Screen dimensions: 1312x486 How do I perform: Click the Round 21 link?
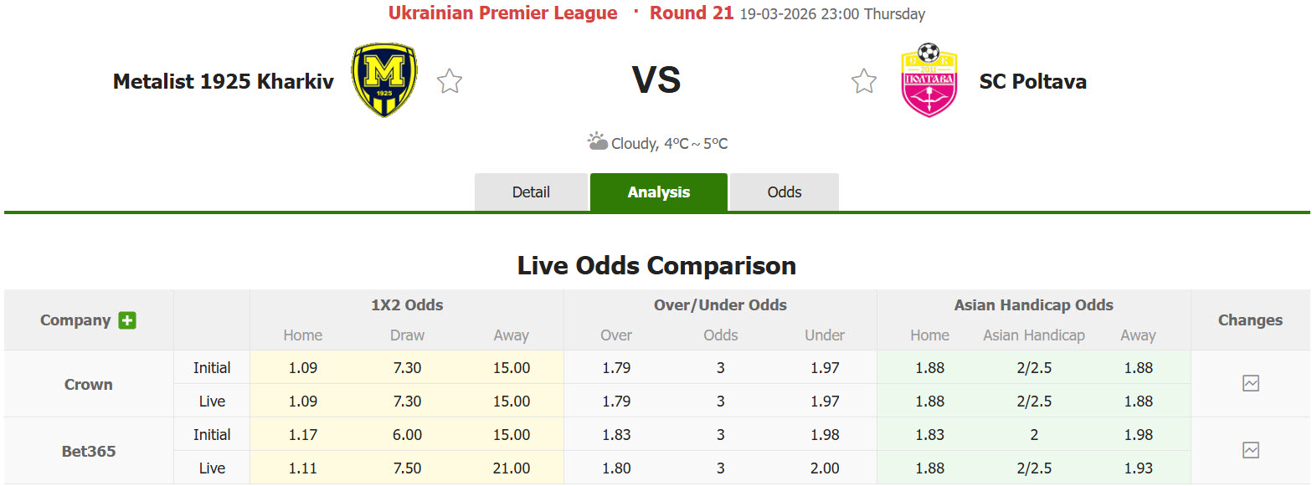tap(692, 13)
